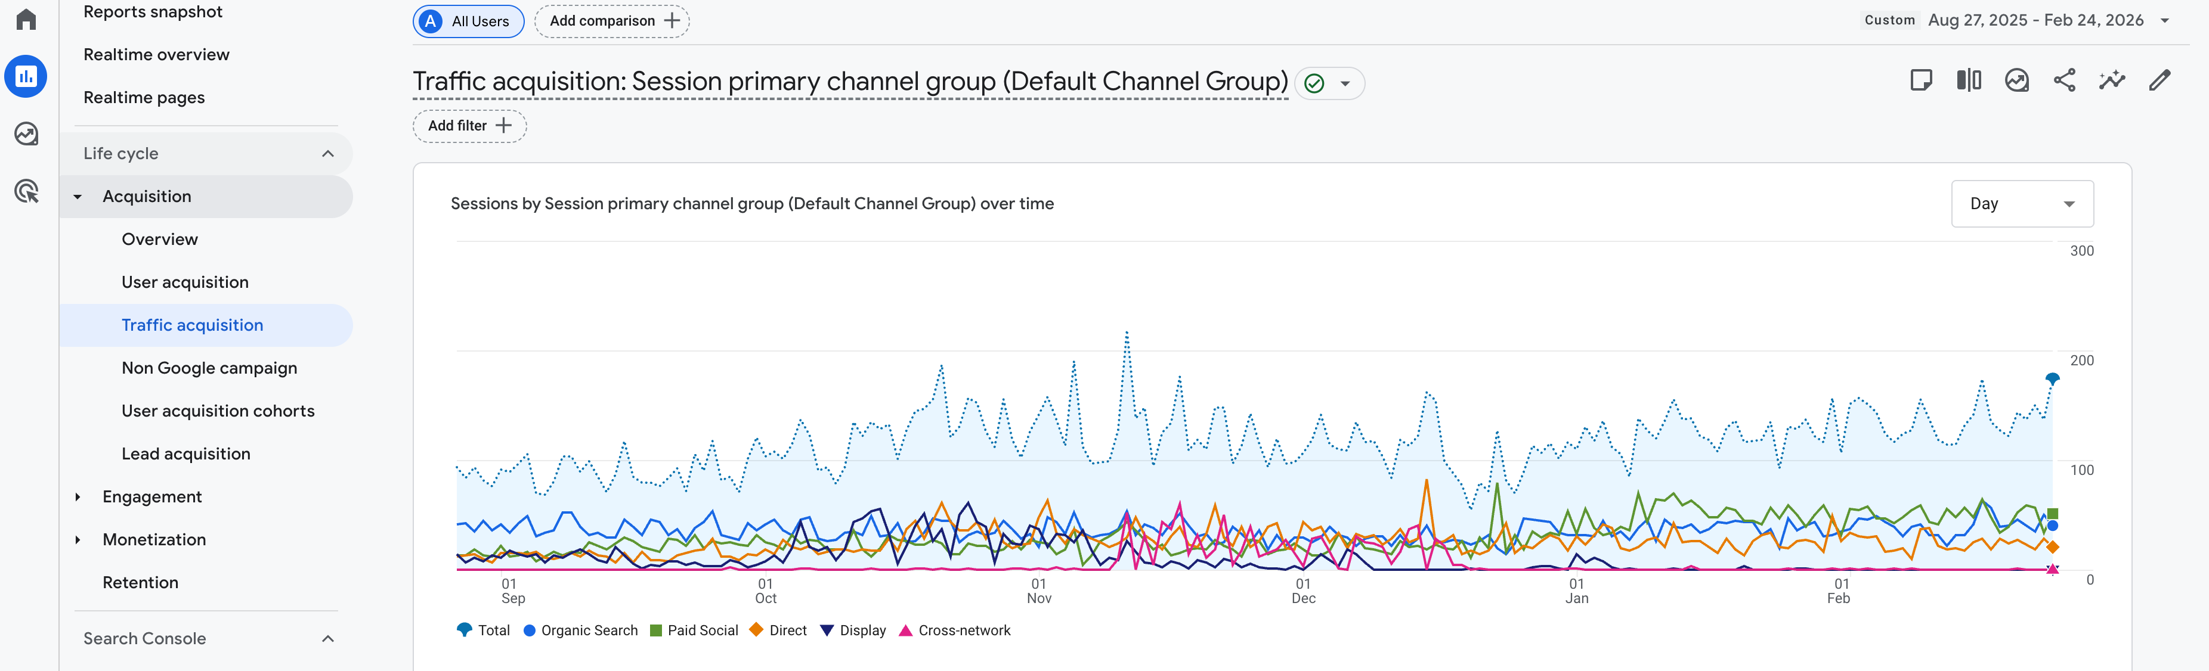Click the report notes icon
Image resolution: width=2209 pixels, height=671 pixels.
point(1921,80)
